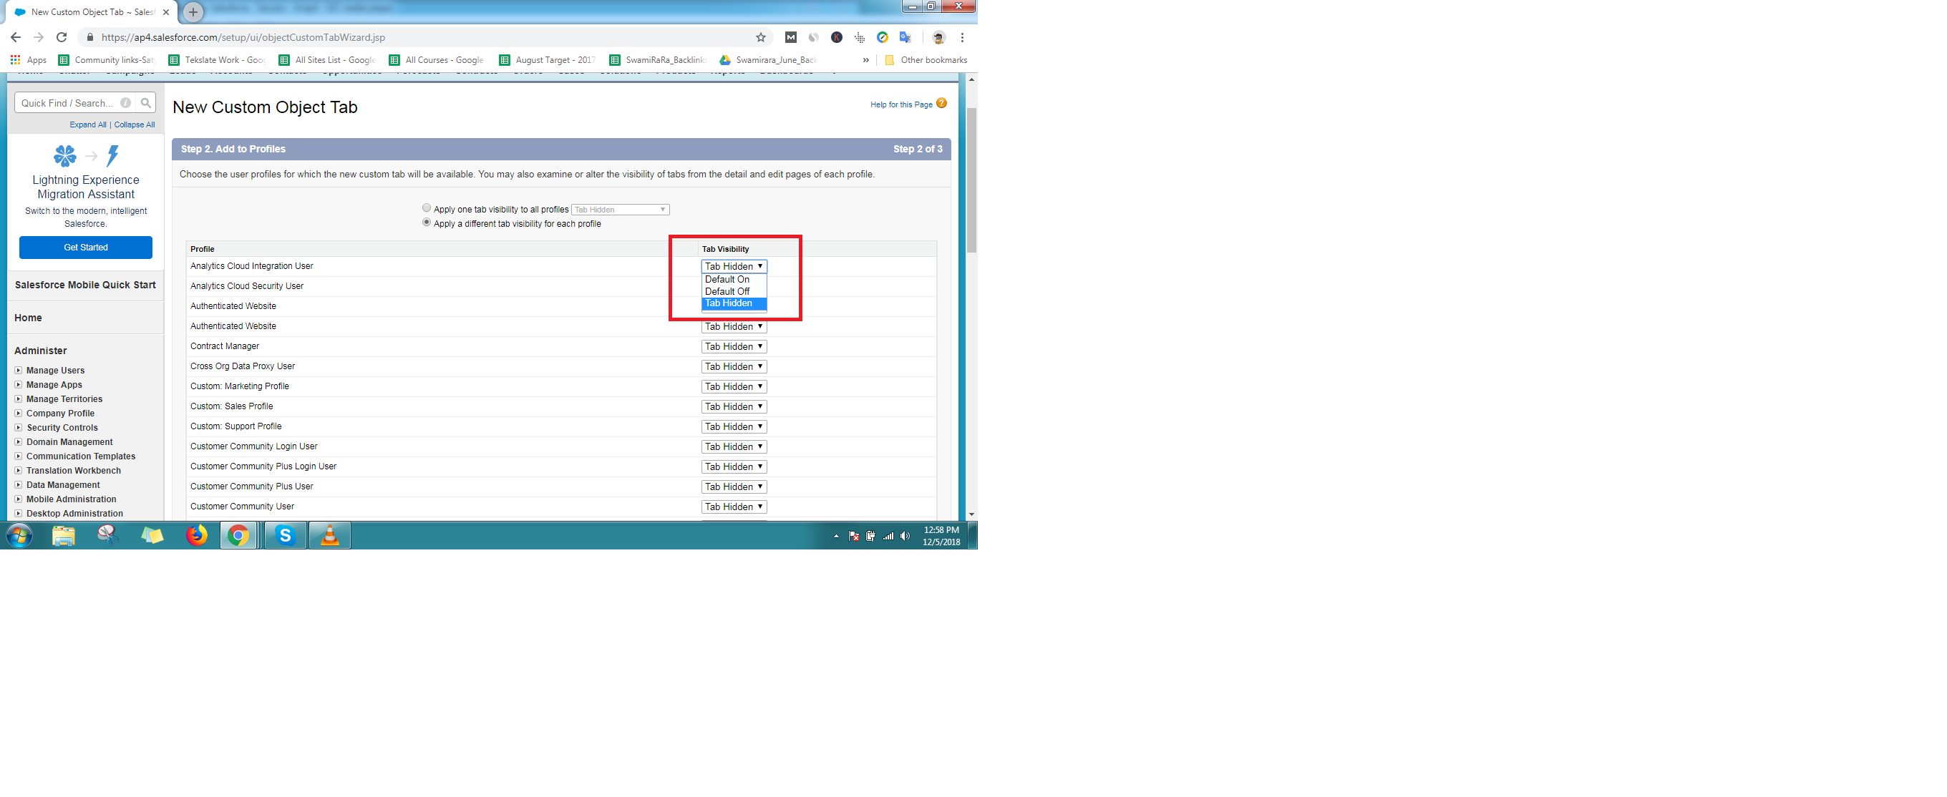The image size is (1947, 797).
Task: Open the Tab Visibility dropdown for Customer Community User
Action: [734, 507]
